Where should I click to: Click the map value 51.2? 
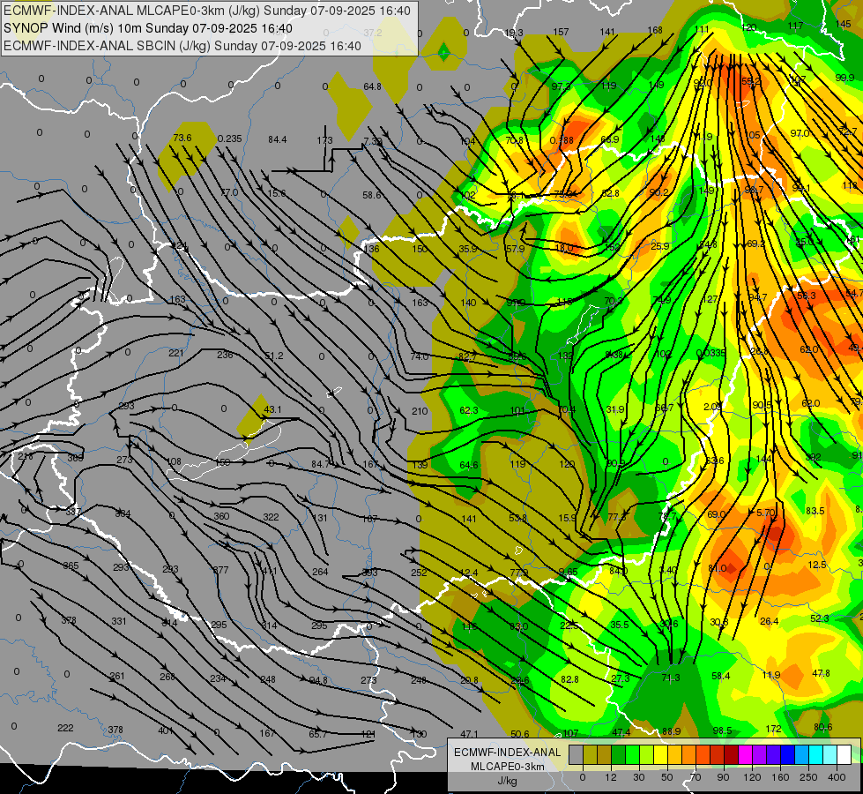(x=274, y=356)
